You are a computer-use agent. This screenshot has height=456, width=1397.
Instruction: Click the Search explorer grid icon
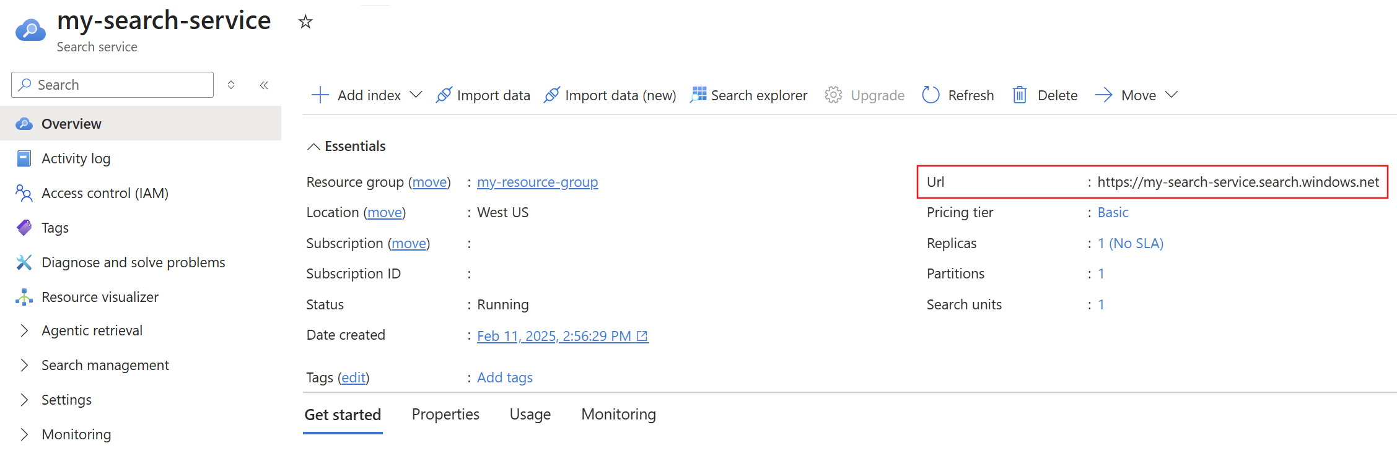699,95
